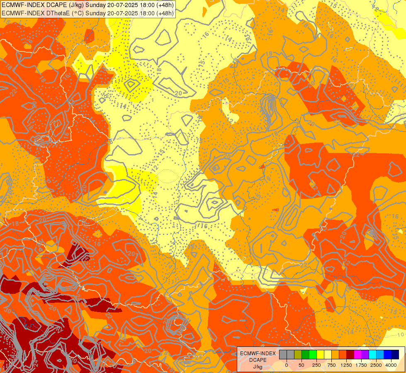Select the dark green legend swatch

coord(306,354)
